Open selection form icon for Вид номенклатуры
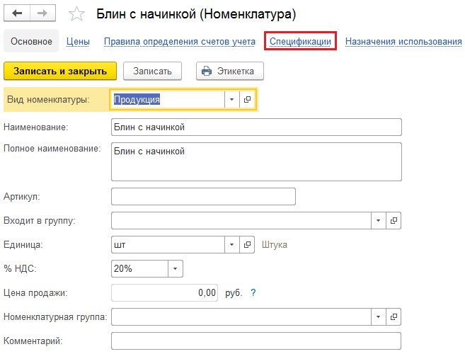 pyautogui.click(x=247, y=100)
